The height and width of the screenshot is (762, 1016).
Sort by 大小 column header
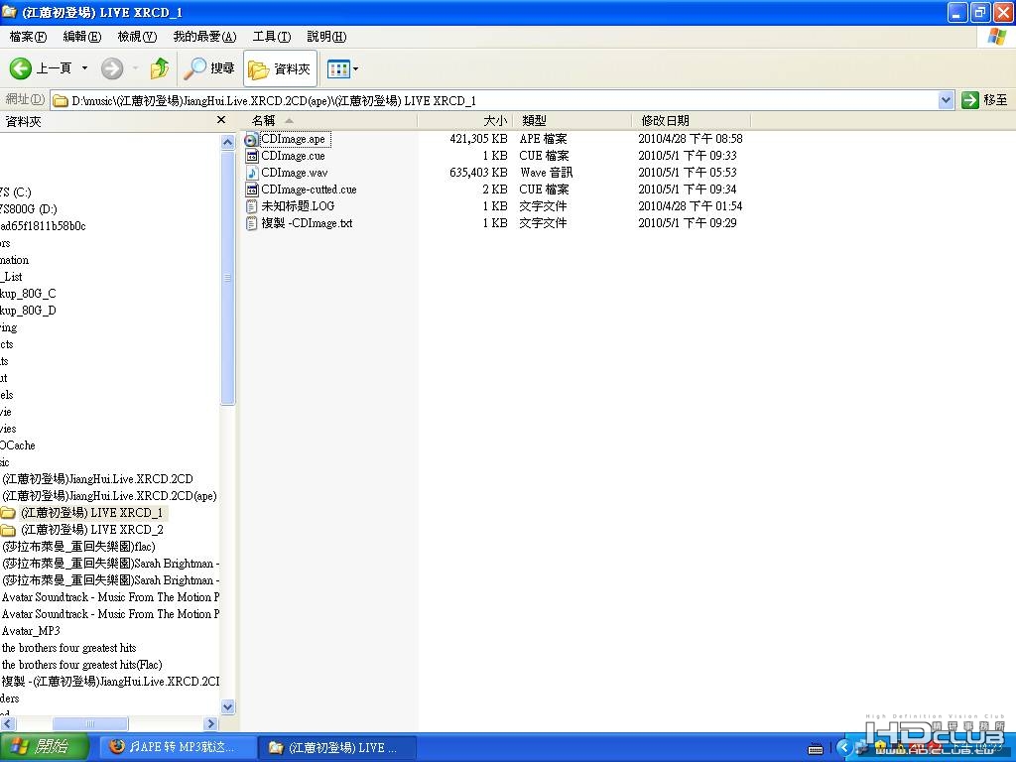[x=465, y=120]
